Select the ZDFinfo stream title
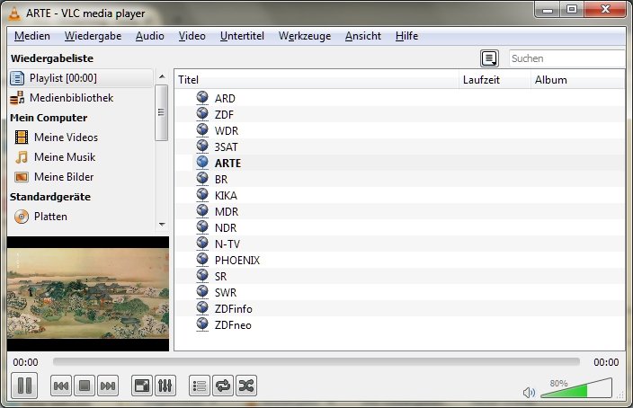 (234, 309)
